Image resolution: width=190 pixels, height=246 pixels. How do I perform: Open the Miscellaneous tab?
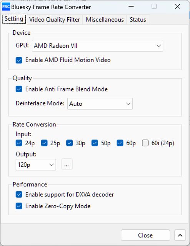click(105, 20)
